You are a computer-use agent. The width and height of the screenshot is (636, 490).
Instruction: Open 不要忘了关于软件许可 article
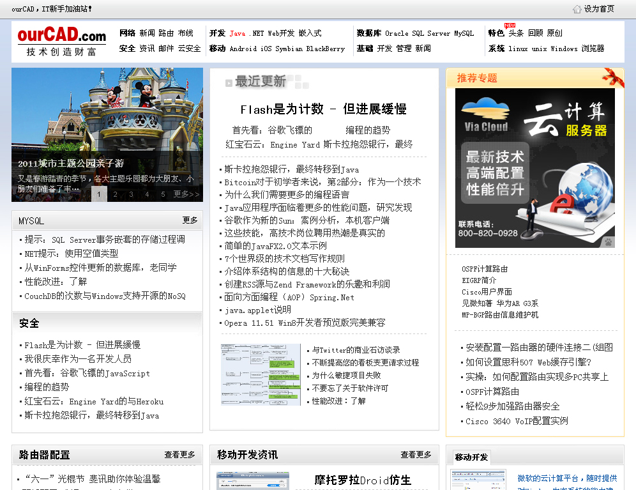click(x=350, y=388)
